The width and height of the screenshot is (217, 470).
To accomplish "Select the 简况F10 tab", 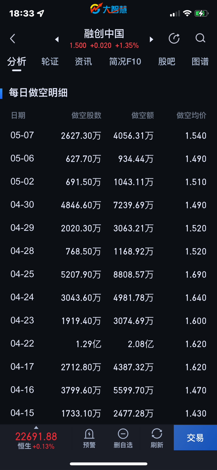I will click(125, 62).
